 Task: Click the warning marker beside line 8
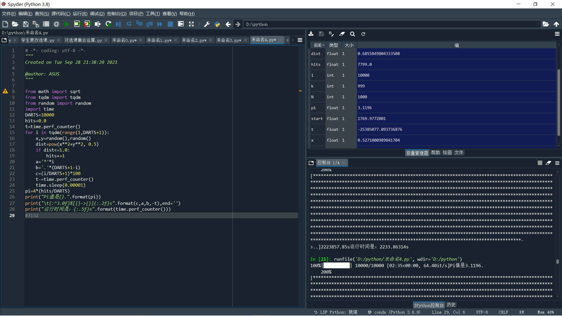coord(5,91)
